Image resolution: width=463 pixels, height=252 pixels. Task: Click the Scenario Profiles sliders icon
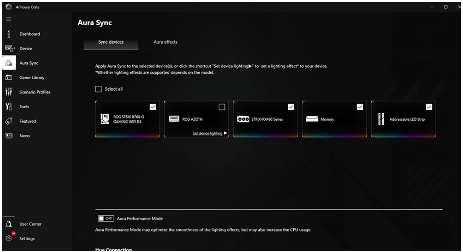(x=9, y=92)
